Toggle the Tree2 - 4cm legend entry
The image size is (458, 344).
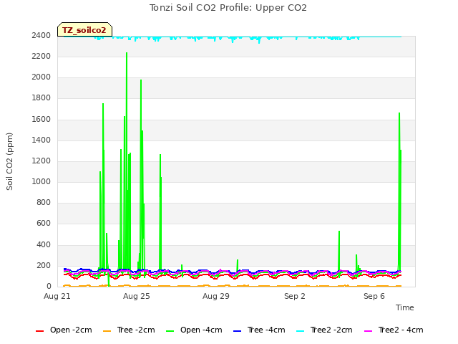(394, 330)
